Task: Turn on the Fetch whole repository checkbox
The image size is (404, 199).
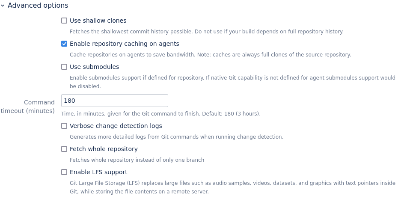Action: click(64, 149)
